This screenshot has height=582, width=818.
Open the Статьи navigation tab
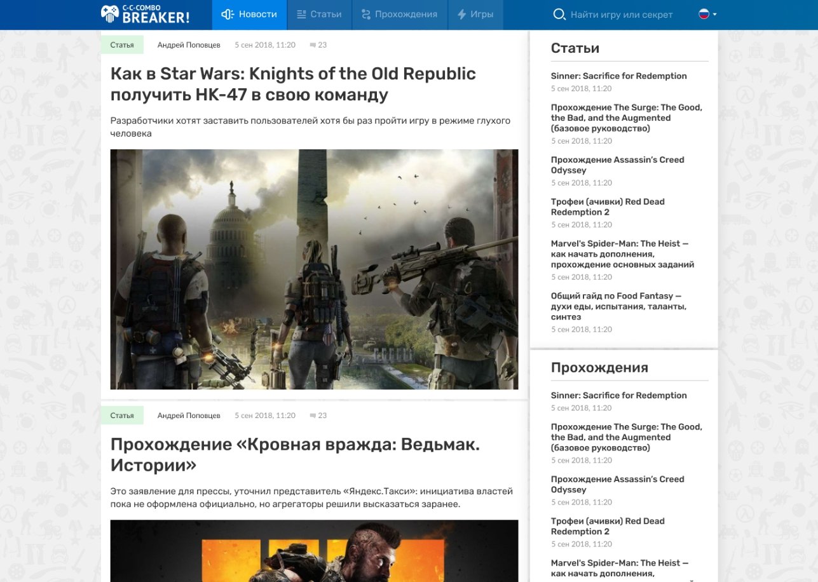click(319, 15)
